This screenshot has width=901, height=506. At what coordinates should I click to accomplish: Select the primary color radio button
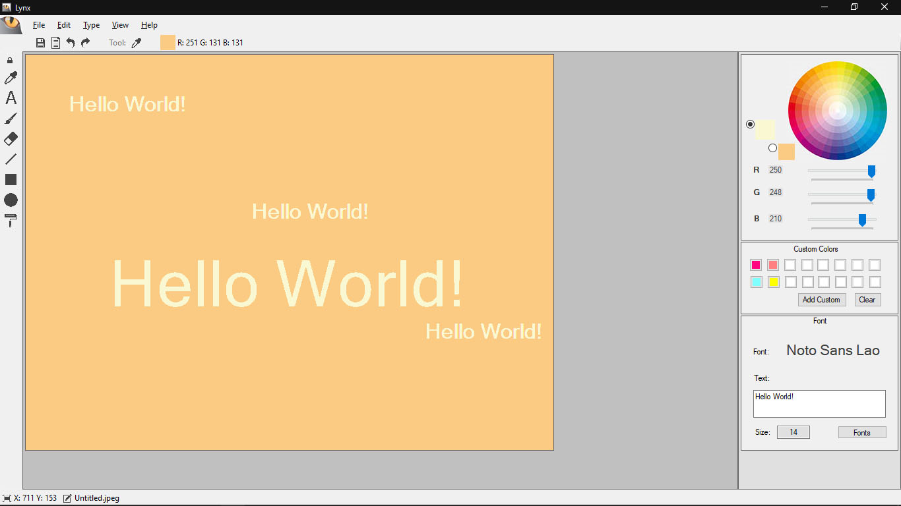tap(750, 125)
